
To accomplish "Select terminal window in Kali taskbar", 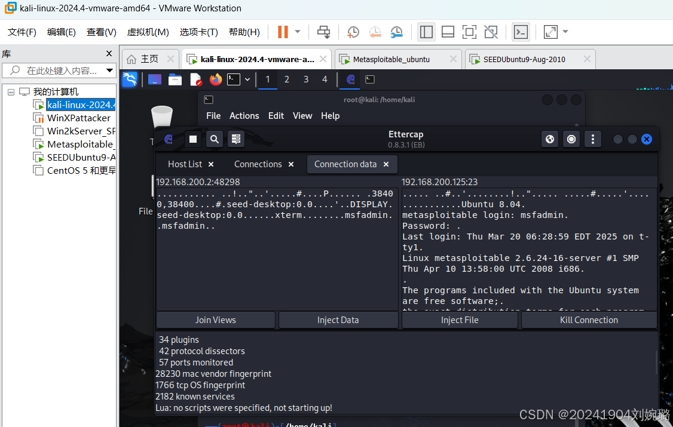I will coord(370,79).
